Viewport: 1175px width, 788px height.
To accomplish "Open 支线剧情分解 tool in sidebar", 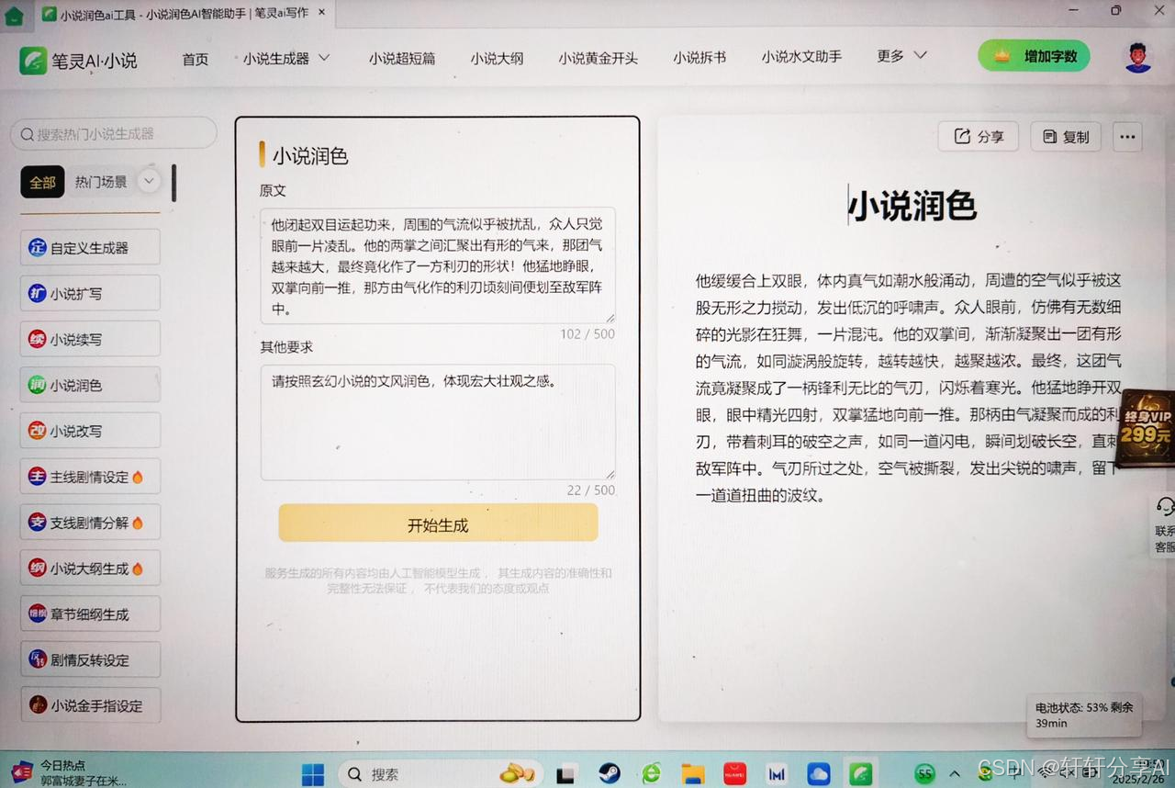I will [90, 522].
